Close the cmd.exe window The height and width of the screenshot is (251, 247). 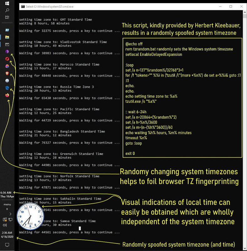tap(241, 6)
